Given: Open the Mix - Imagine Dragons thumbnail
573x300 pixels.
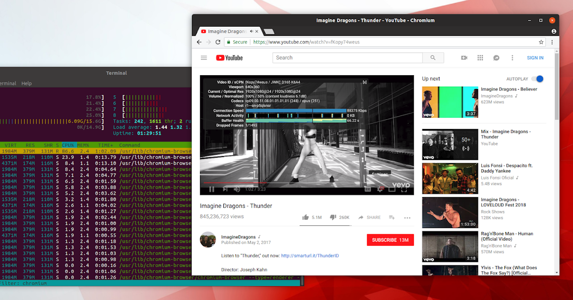Looking at the screenshot, I should tap(450, 144).
